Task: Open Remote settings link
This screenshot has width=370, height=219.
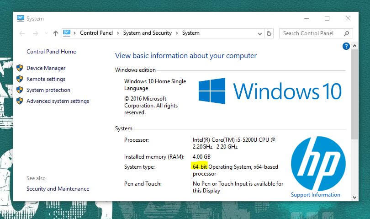Action: [46, 79]
